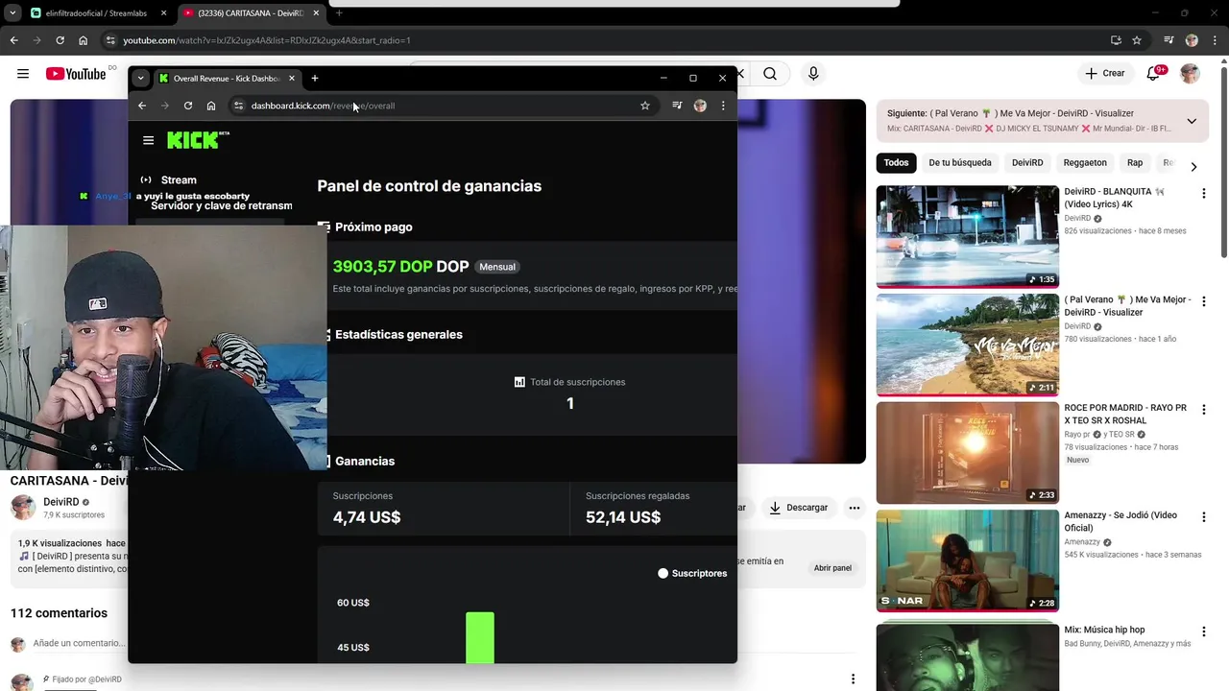
Task: Show more filter chips with right arrow
Action: coord(1193,166)
